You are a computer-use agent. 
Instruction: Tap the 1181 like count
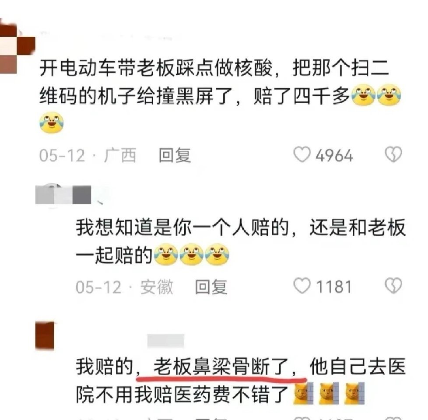pos(333,287)
